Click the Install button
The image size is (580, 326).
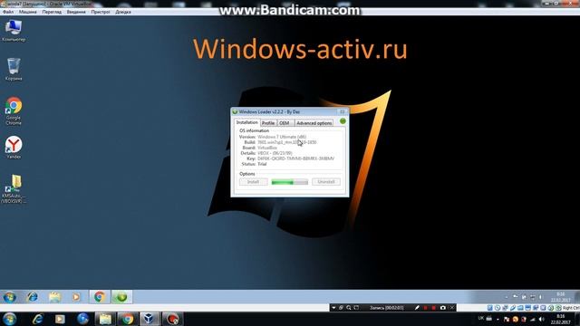click(x=254, y=182)
